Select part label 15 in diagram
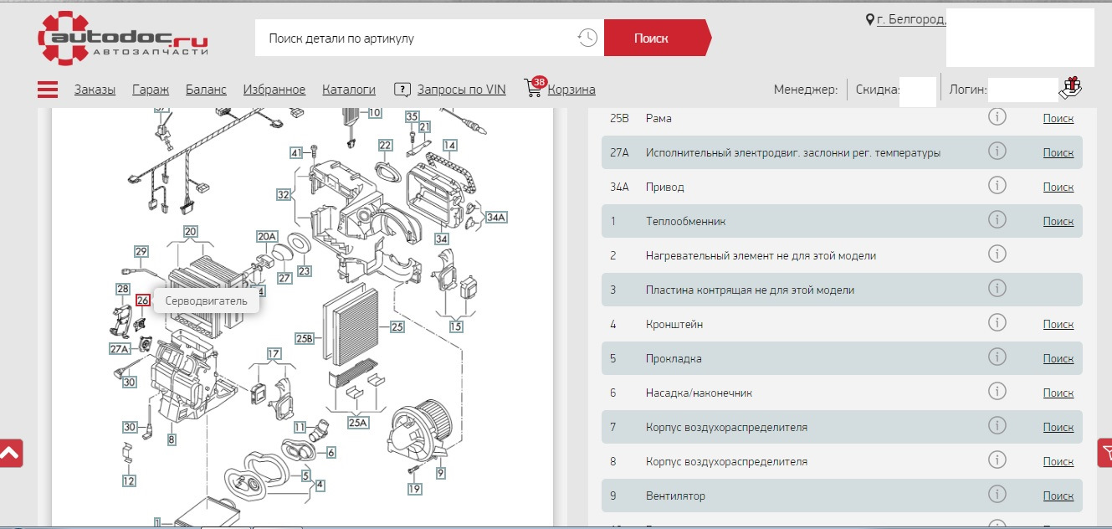Image resolution: width=1112 pixels, height=529 pixels. pos(456,326)
